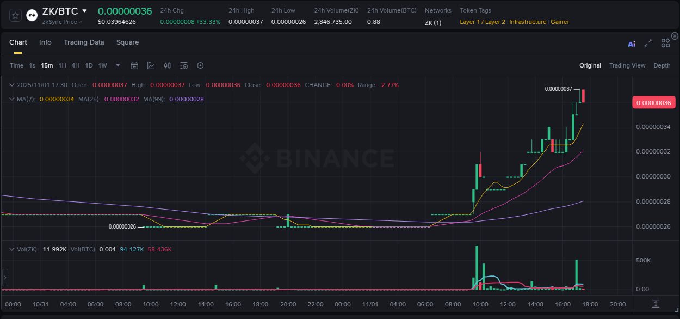Toggle ZK/BTC as a favorite pair
Viewport: 680px width, 319px height.
15,15
